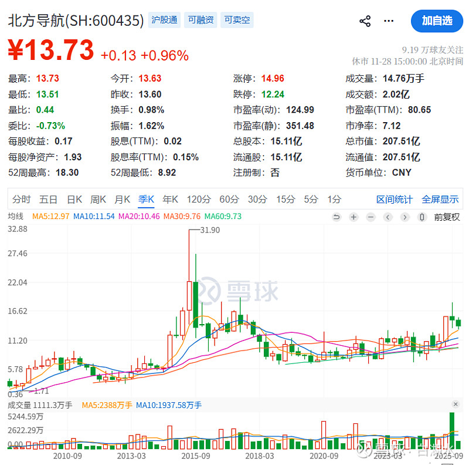Image resolution: width=469 pixels, height=465 pixels.
Task: Click the stock name 北方导航(SH:600435)
Action: (76, 21)
